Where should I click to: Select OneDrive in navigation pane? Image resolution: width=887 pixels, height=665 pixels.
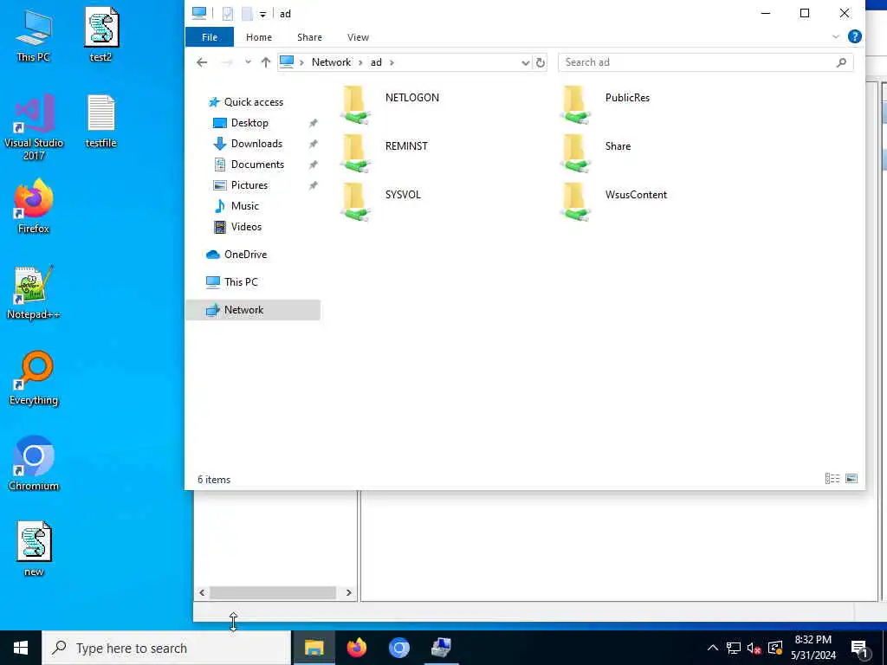[x=245, y=255]
